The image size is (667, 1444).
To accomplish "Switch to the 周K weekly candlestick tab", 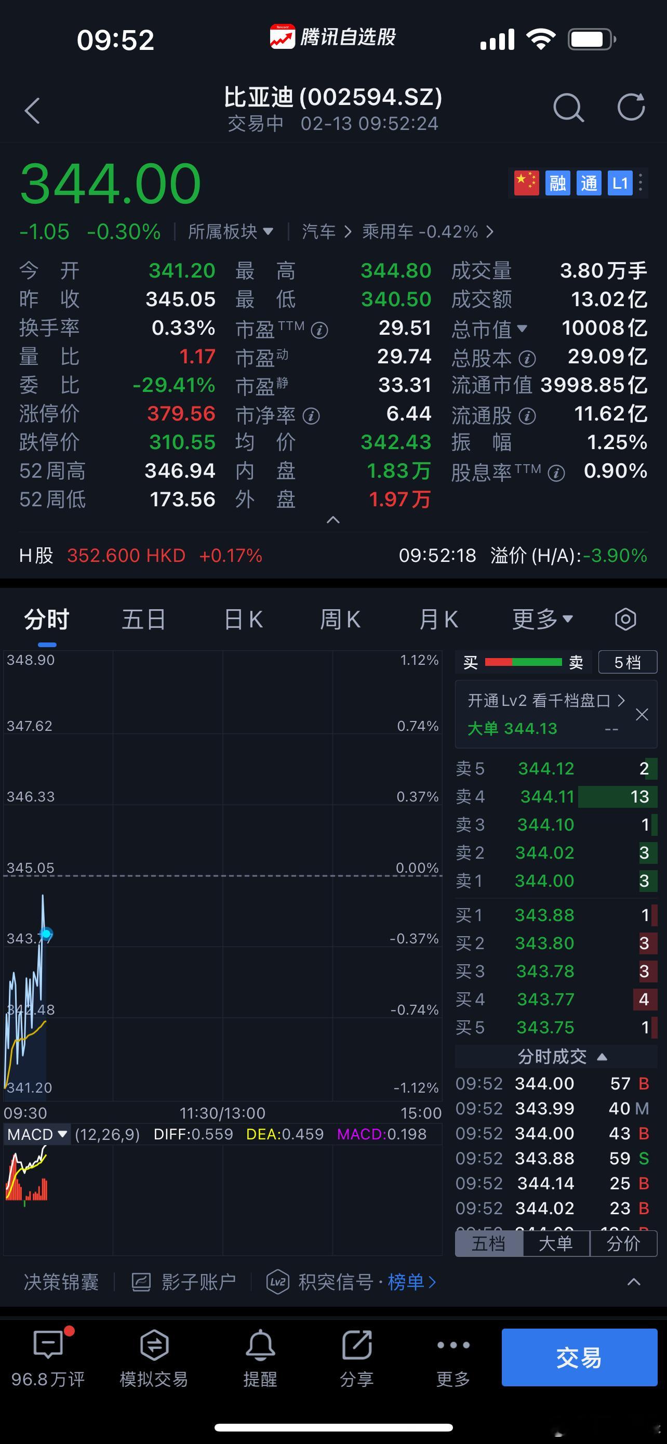I will tap(340, 620).
